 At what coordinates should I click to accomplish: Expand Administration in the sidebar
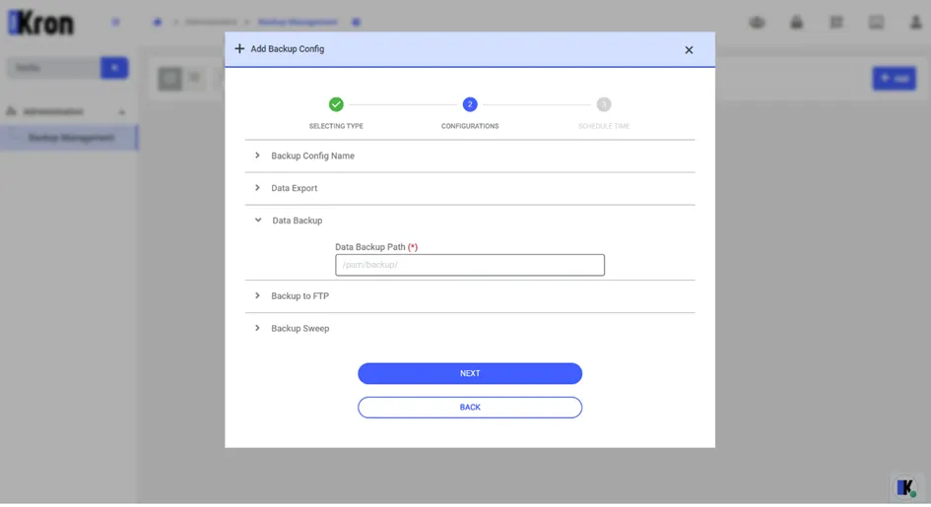click(x=69, y=111)
